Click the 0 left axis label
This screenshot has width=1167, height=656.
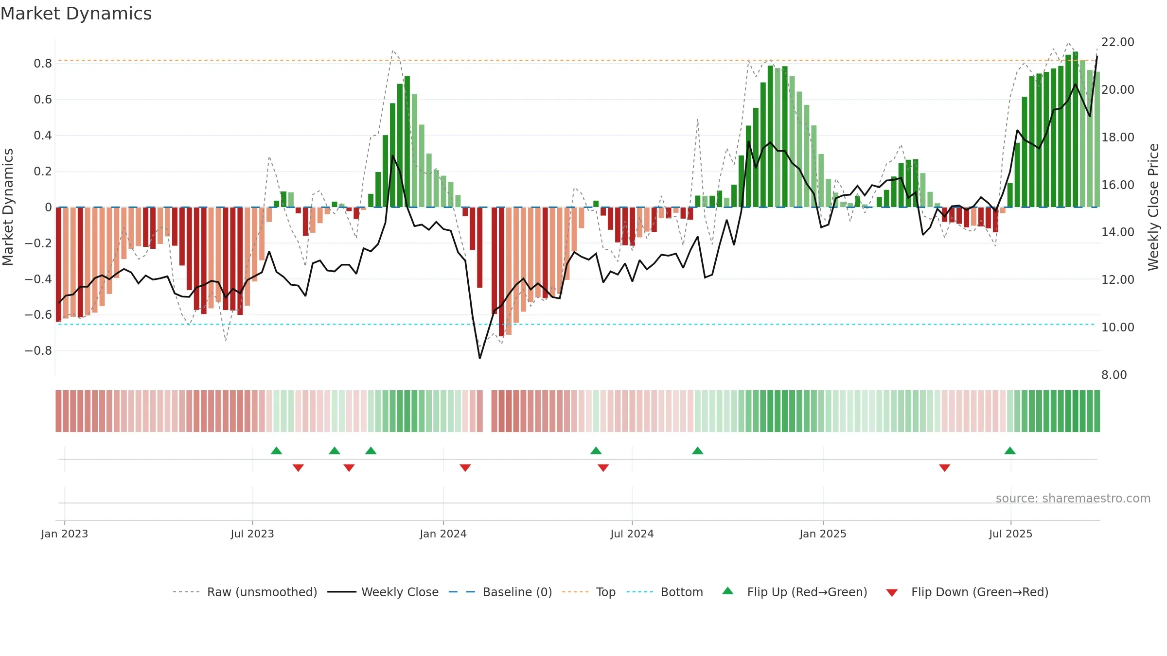(48, 207)
